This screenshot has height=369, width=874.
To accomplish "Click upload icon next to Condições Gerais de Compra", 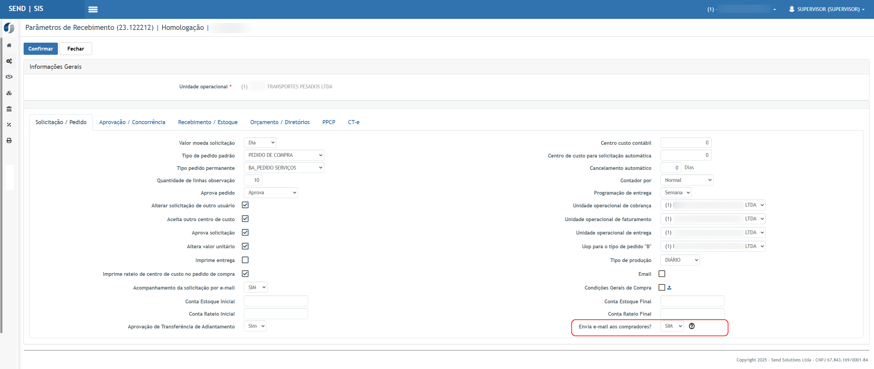I will click(669, 287).
